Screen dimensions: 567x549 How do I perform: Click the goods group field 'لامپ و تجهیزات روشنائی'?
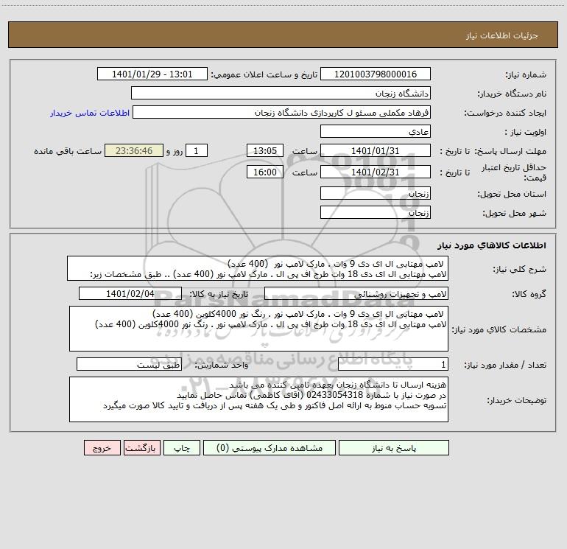(x=356, y=293)
